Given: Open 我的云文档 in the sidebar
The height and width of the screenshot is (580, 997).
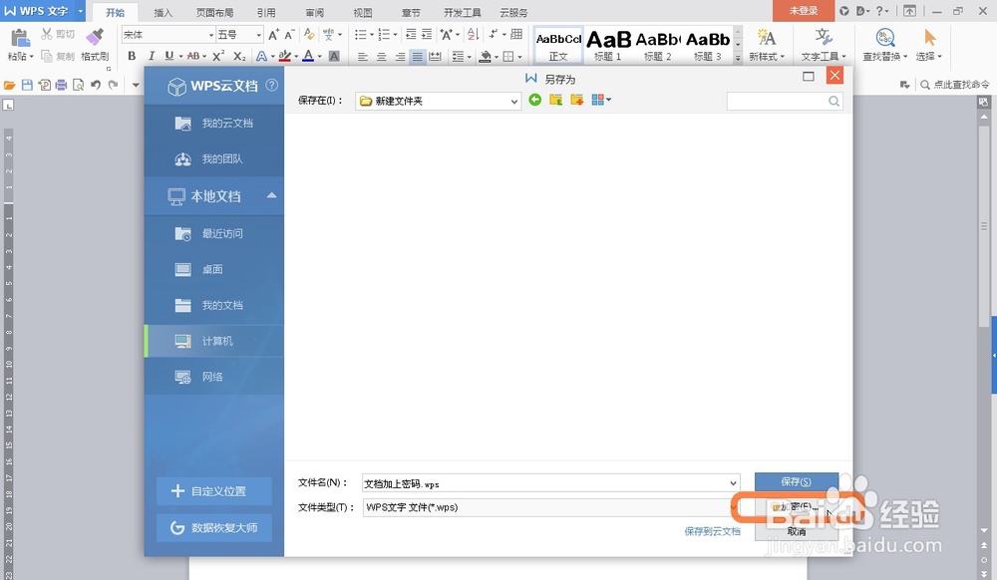Looking at the screenshot, I should pyautogui.click(x=214, y=124).
